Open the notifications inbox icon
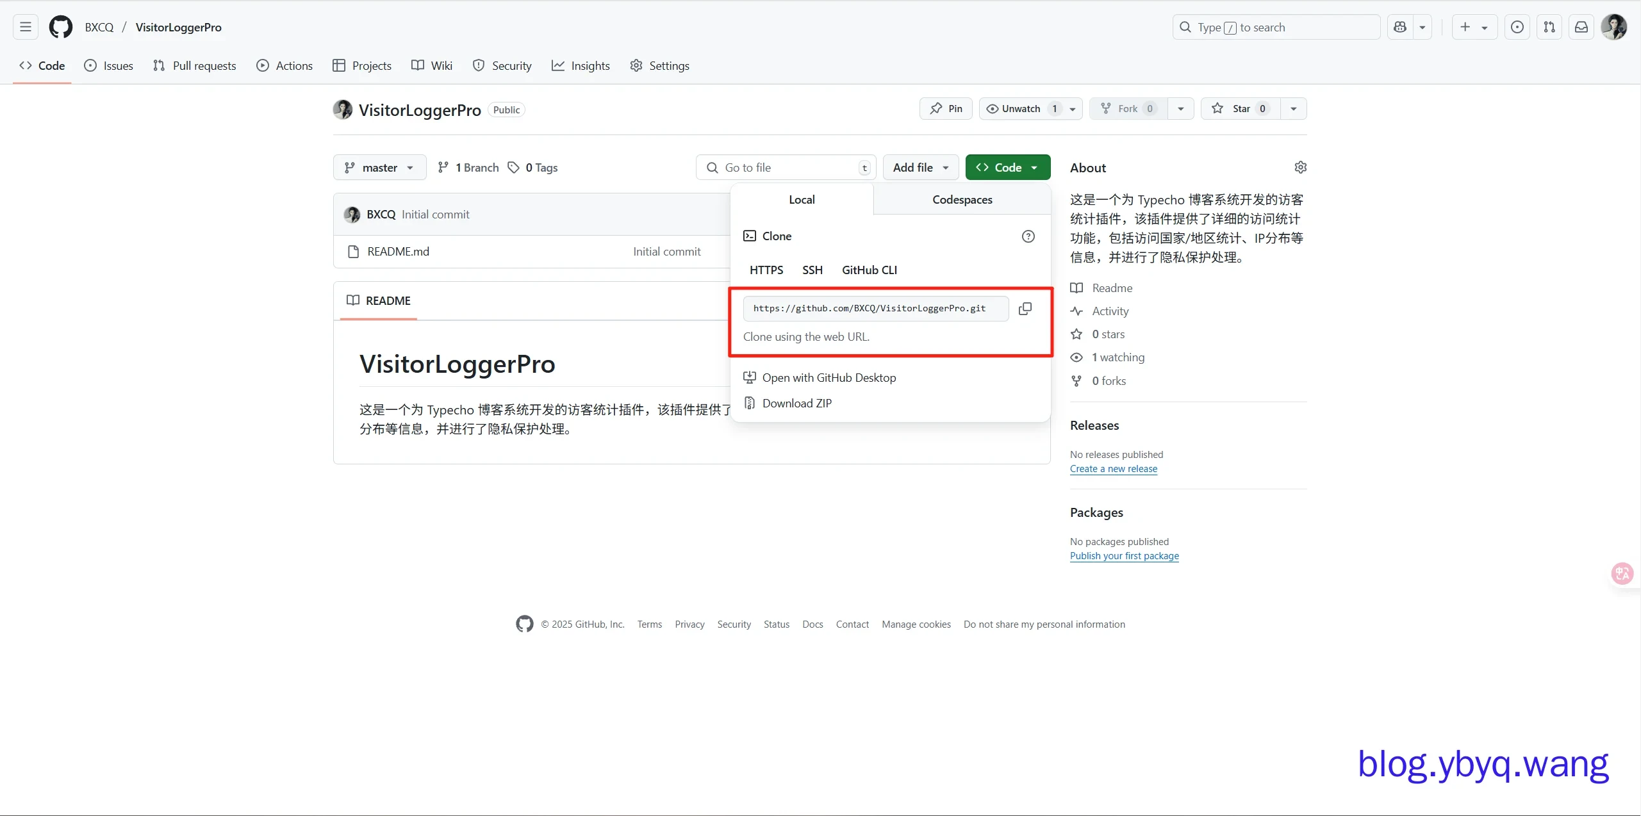This screenshot has height=816, width=1641. 1581,27
